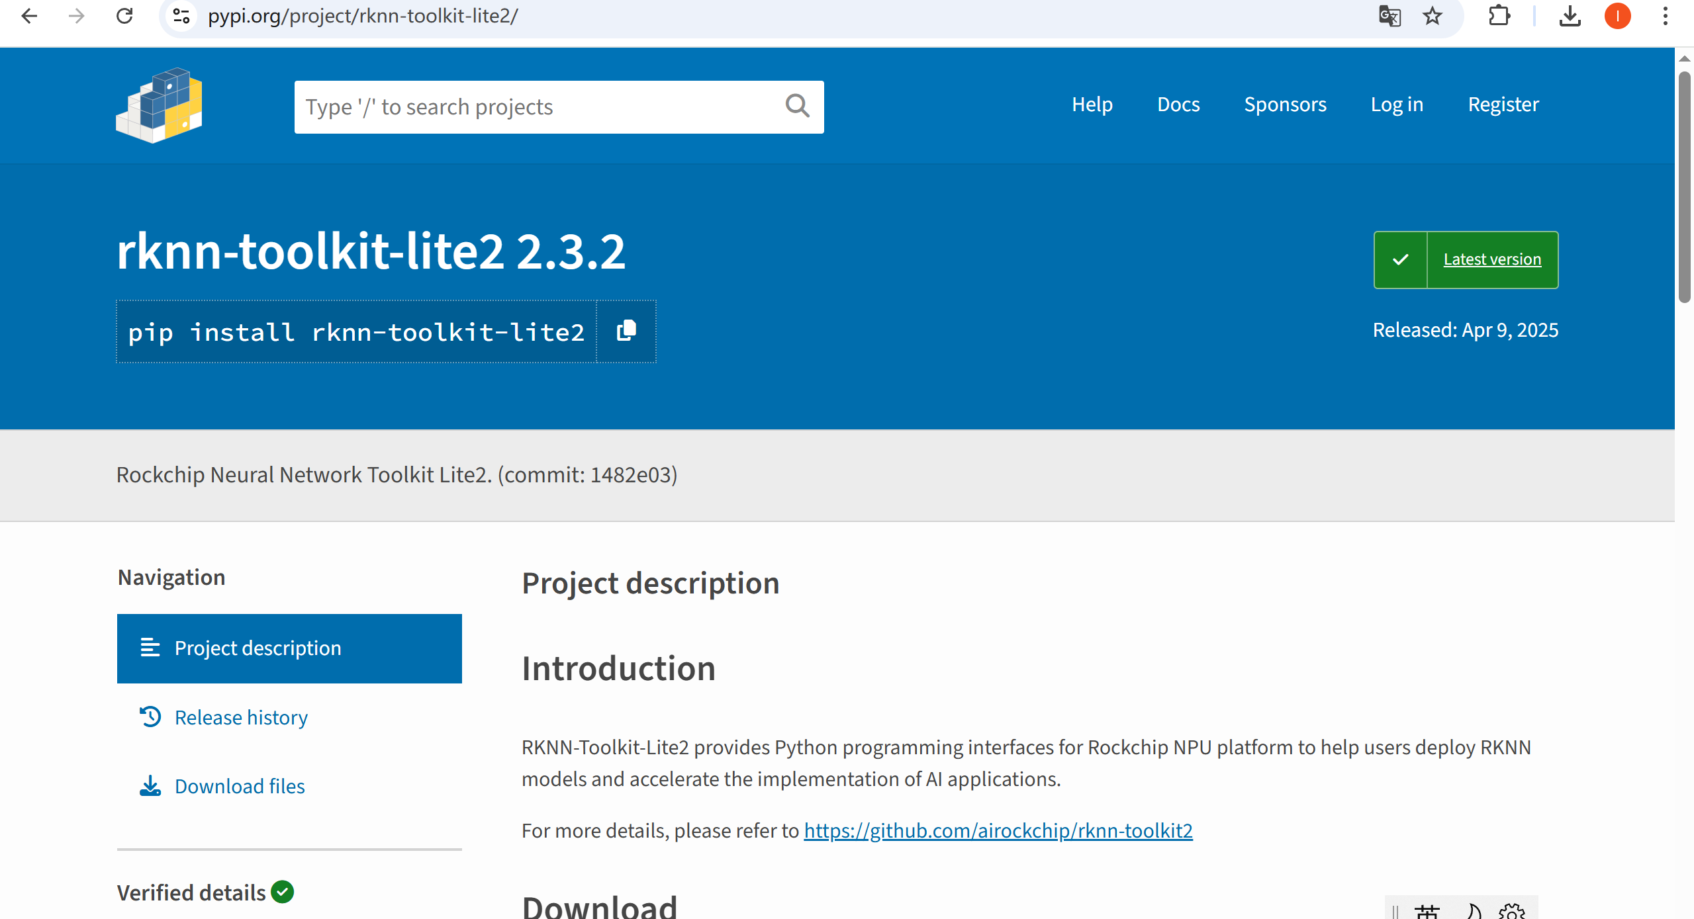The width and height of the screenshot is (1694, 919).
Task: Select the Project description tab
Action: (289, 648)
